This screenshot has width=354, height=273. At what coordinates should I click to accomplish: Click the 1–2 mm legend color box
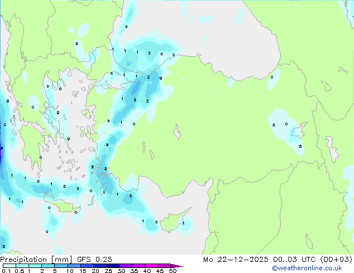35,266
